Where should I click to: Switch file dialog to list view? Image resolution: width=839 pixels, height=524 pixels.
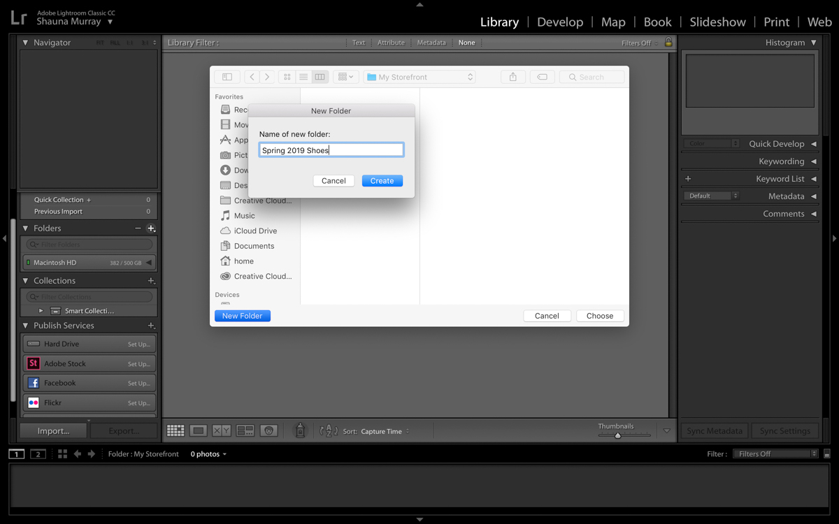[303, 77]
